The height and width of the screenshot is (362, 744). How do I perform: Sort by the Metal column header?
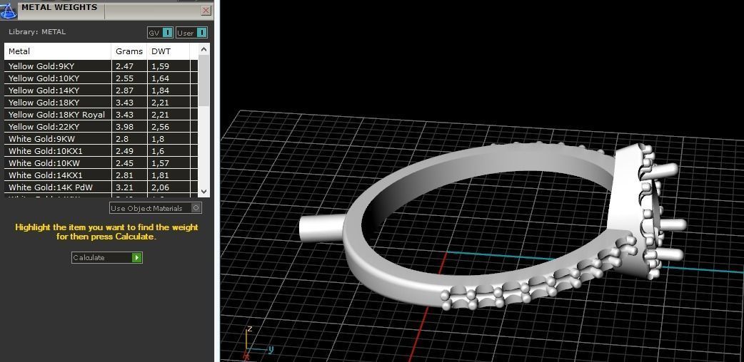pos(57,51)
